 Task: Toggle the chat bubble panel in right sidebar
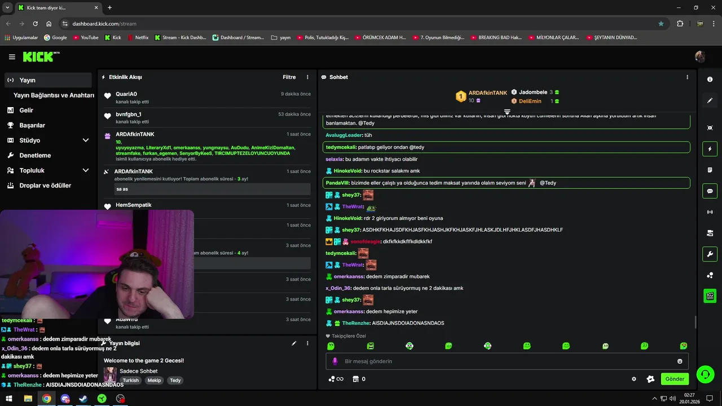[x=710, y=191]
